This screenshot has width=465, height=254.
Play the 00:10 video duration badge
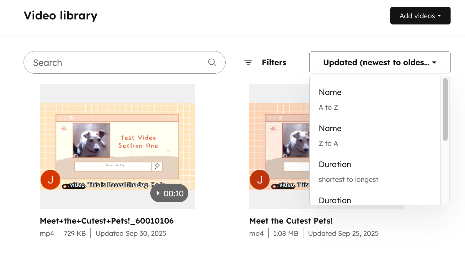point(169,193)
